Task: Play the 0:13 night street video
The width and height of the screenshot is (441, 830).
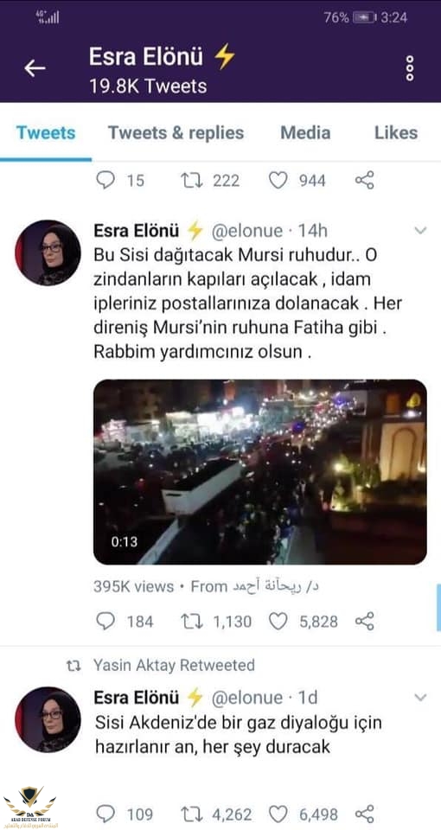Action: [260, 472]
